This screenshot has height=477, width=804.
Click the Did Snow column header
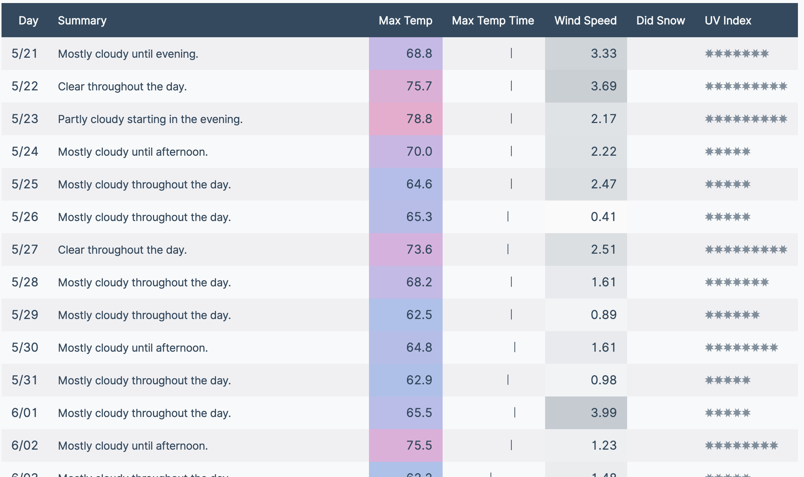pos(661,21)
